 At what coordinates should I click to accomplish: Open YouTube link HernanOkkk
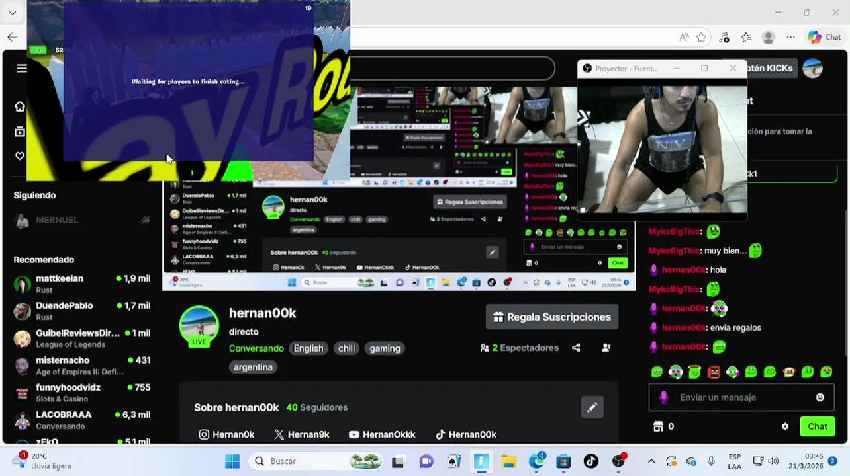click(382, 434)
